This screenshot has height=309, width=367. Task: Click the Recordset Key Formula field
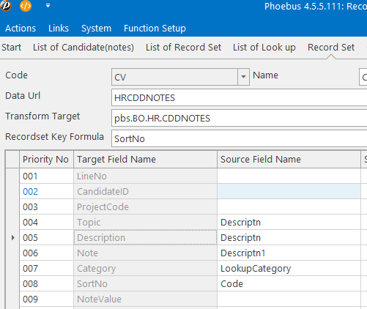pos(240,138)
